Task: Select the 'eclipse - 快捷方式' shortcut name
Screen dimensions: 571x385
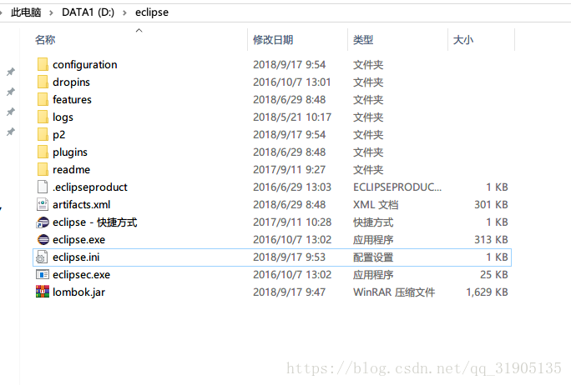Action: coord(95,222)
